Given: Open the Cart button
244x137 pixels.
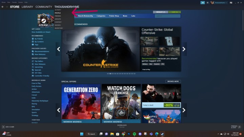Looking at the screenshot, I should coord(175,12).
